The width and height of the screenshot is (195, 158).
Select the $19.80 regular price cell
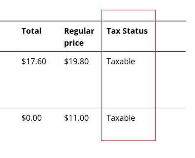[x=76, y=61]
